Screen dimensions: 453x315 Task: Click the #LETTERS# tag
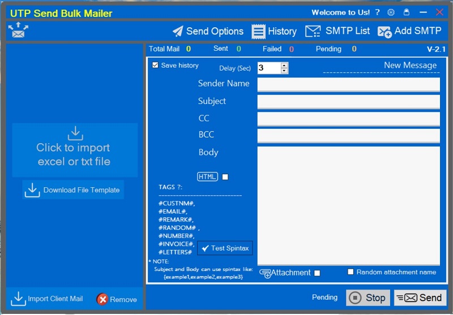175,252
